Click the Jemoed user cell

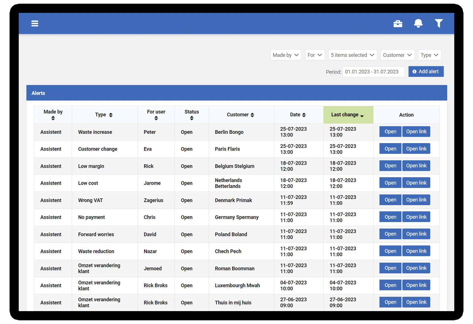(x=156, y=269)
